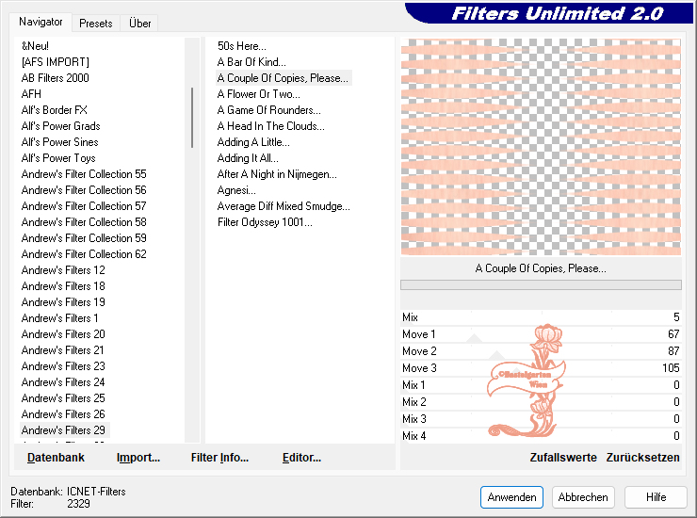This screenshot has height=518, width=697.
Task: Choose A Game Of Rounders... filter
Action: 269,110
